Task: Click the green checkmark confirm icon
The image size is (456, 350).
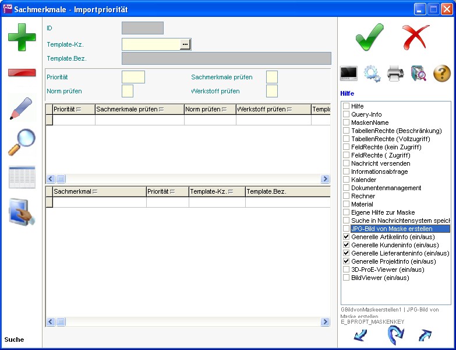Action: click(x=369, y=37)
